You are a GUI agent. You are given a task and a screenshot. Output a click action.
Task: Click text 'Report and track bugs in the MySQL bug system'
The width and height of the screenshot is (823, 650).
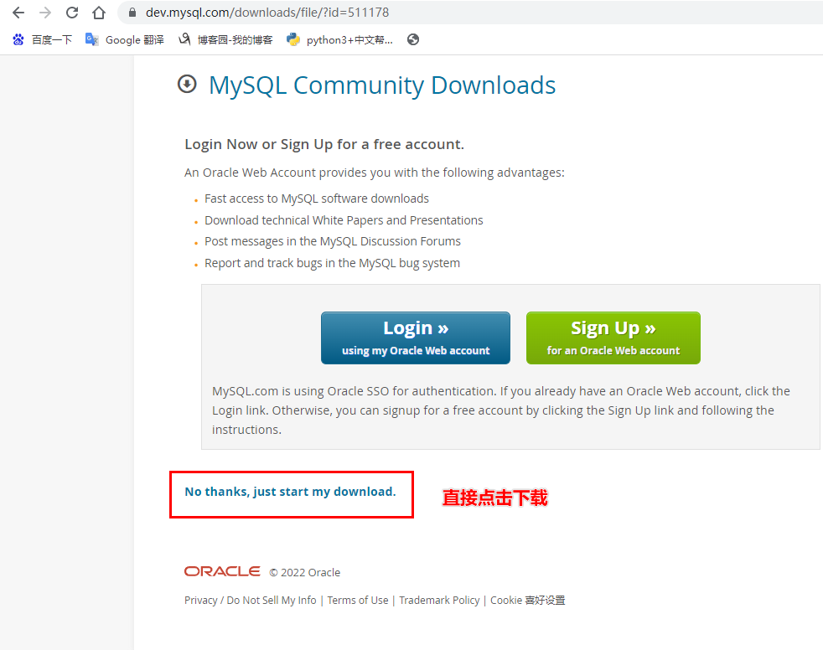(x=332, y=263)
